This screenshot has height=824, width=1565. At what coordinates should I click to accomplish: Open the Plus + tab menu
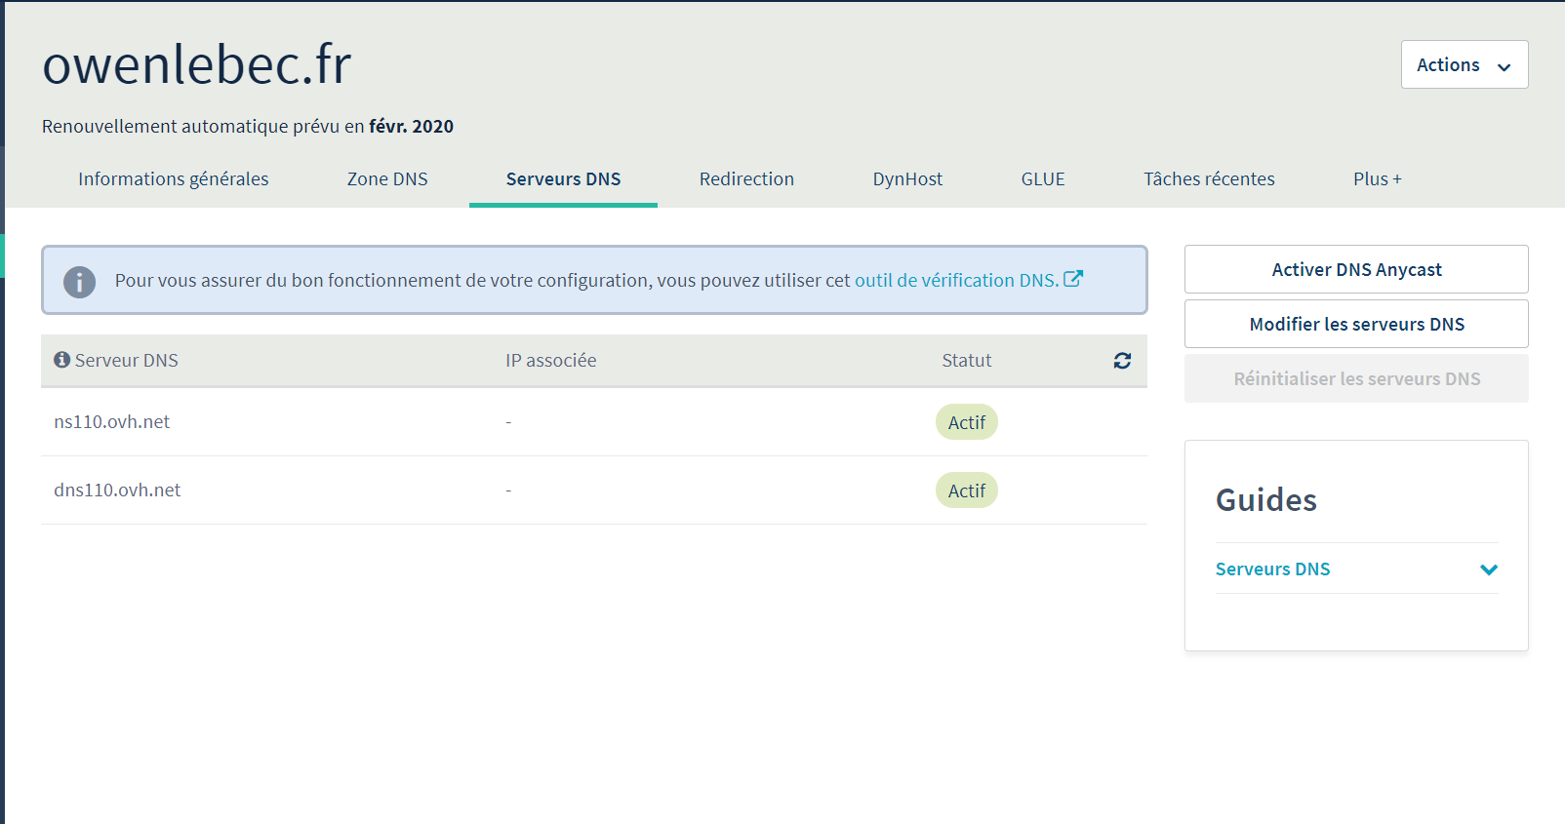(1378, 178)
